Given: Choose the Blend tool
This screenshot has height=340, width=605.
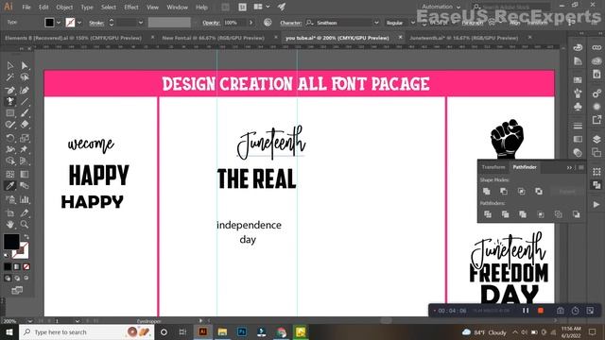Looking at the screenshot, I should 25,186.
